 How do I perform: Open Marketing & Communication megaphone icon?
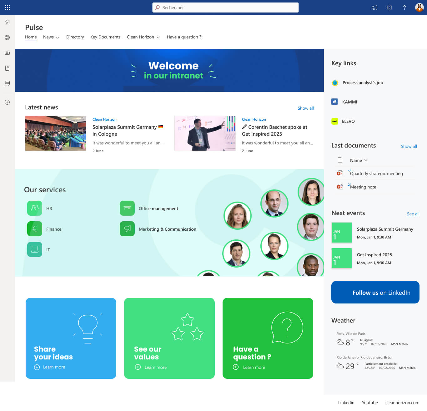click(x=127, y=229)
